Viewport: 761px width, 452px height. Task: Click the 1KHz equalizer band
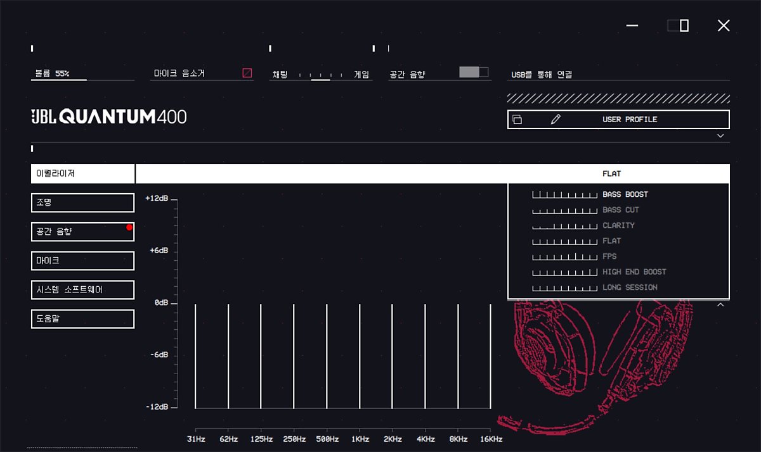click(360, 356)
